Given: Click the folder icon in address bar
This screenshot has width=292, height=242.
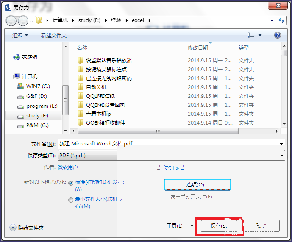Looking at the screenshot, I should click(x=39, y=20).
